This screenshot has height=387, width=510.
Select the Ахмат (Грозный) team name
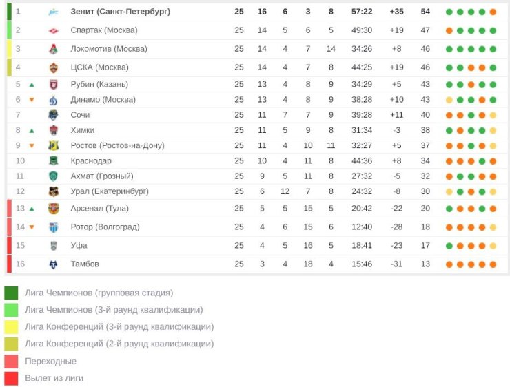tap(102, 176)
